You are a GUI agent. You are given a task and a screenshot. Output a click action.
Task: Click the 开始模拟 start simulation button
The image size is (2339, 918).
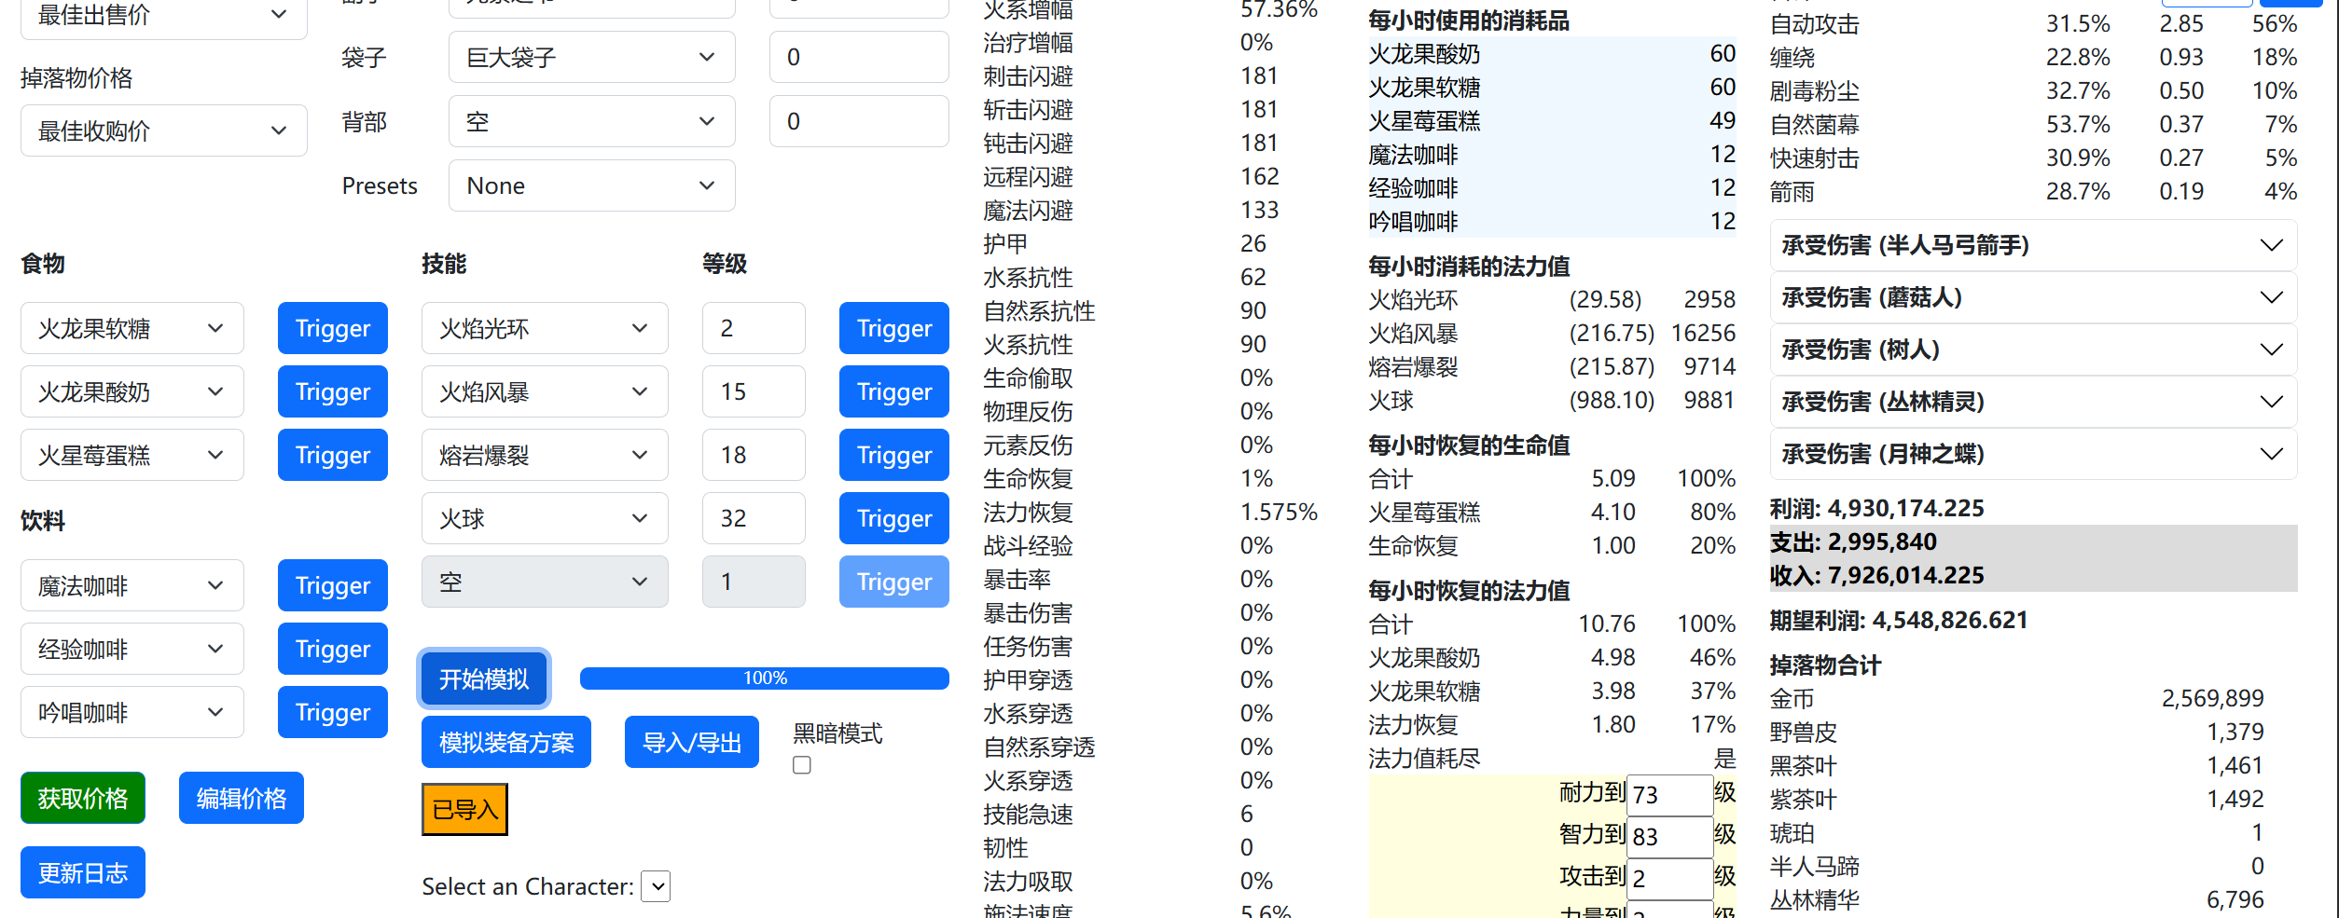tap(483, 678)
